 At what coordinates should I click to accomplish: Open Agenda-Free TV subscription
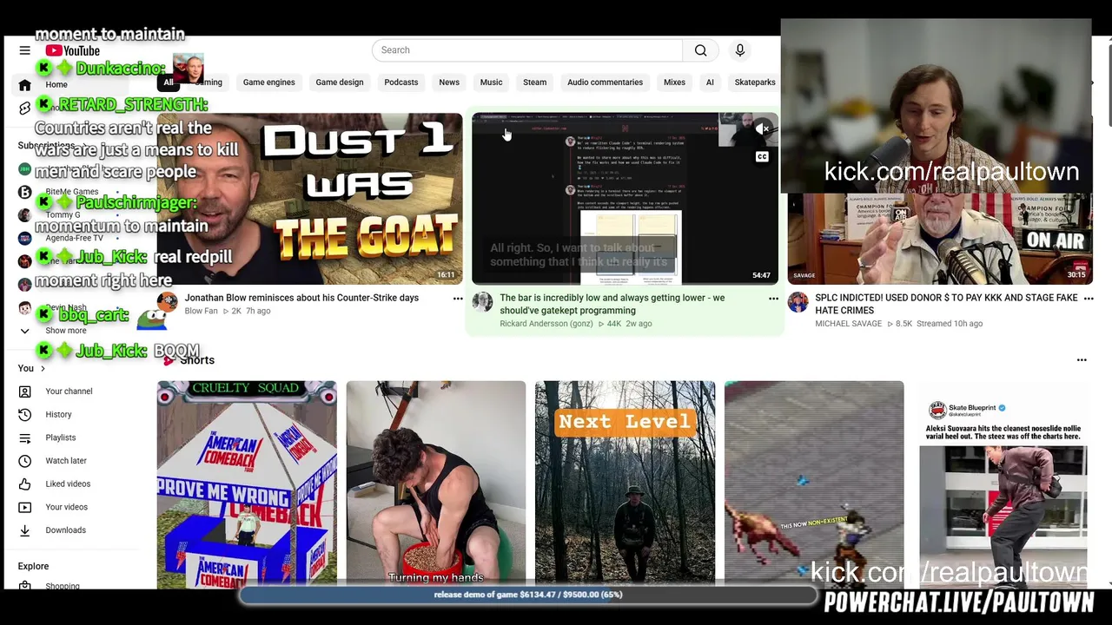tap(76, 238)
